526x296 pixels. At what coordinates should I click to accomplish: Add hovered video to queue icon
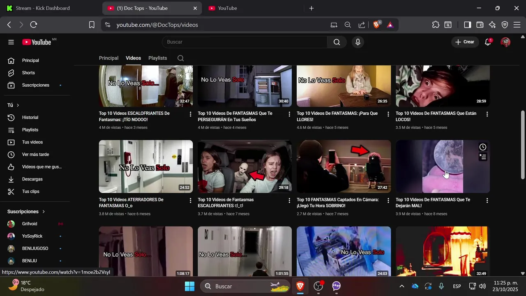[x=483, y=157]
